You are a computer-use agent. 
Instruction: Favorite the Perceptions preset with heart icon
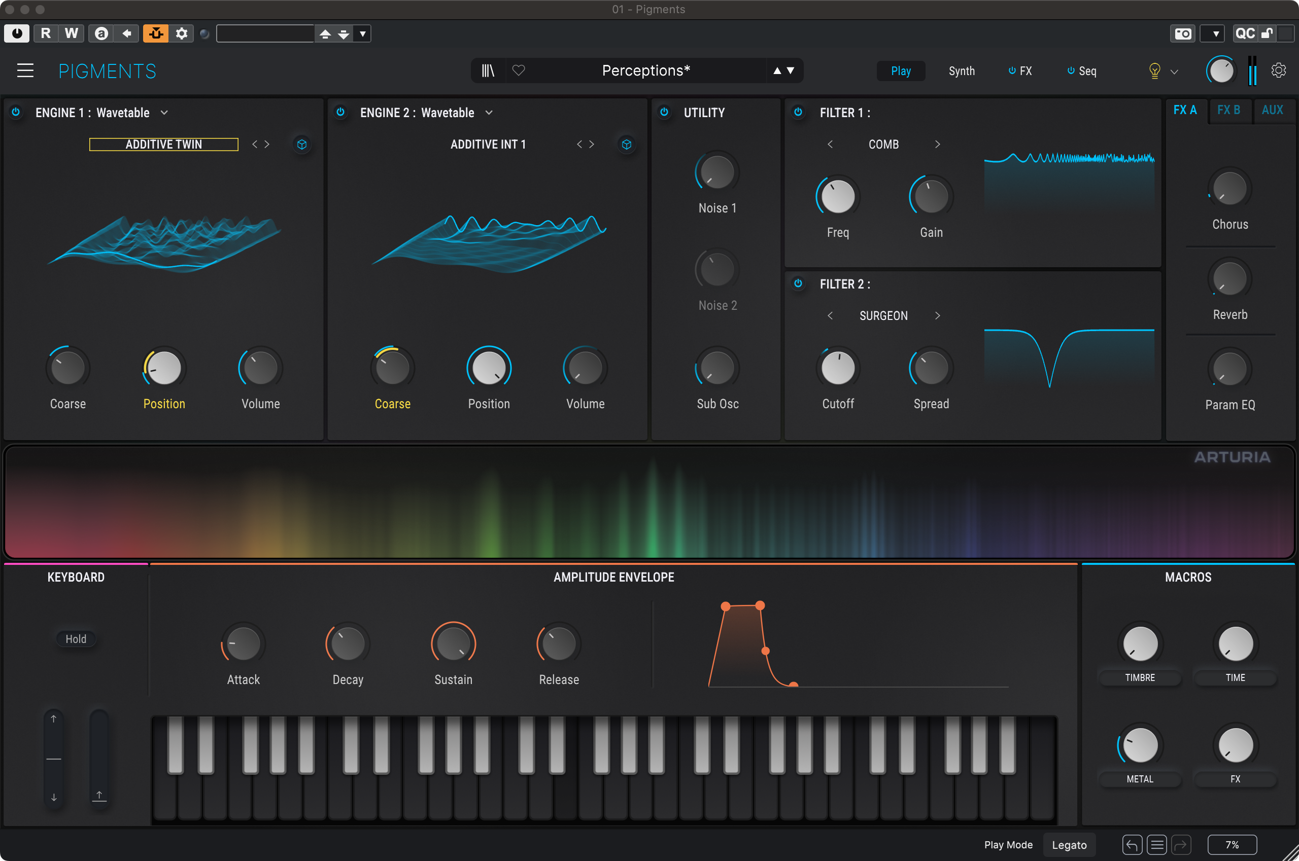tap(519, 71)
